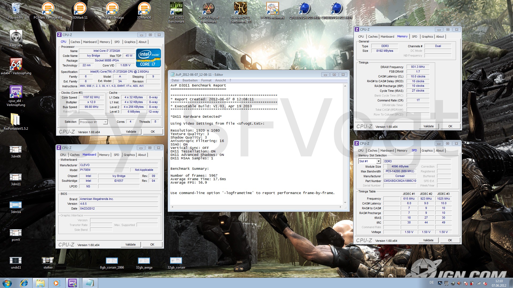Select the KeepSafe desktop icon

[16, 38]
